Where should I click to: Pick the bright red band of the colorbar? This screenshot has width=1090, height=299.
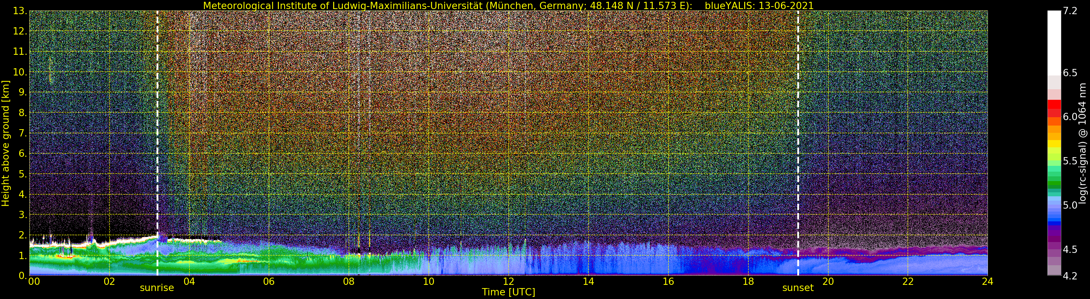(1054, 104)
